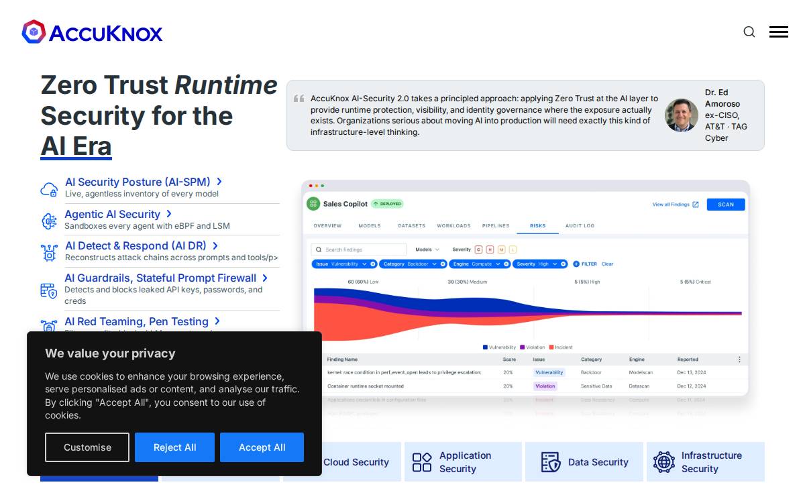805x503 pixels.
Task: Click the chevron after AI Security Posture (AI-SPM)
Action: (x=219, y=182)
